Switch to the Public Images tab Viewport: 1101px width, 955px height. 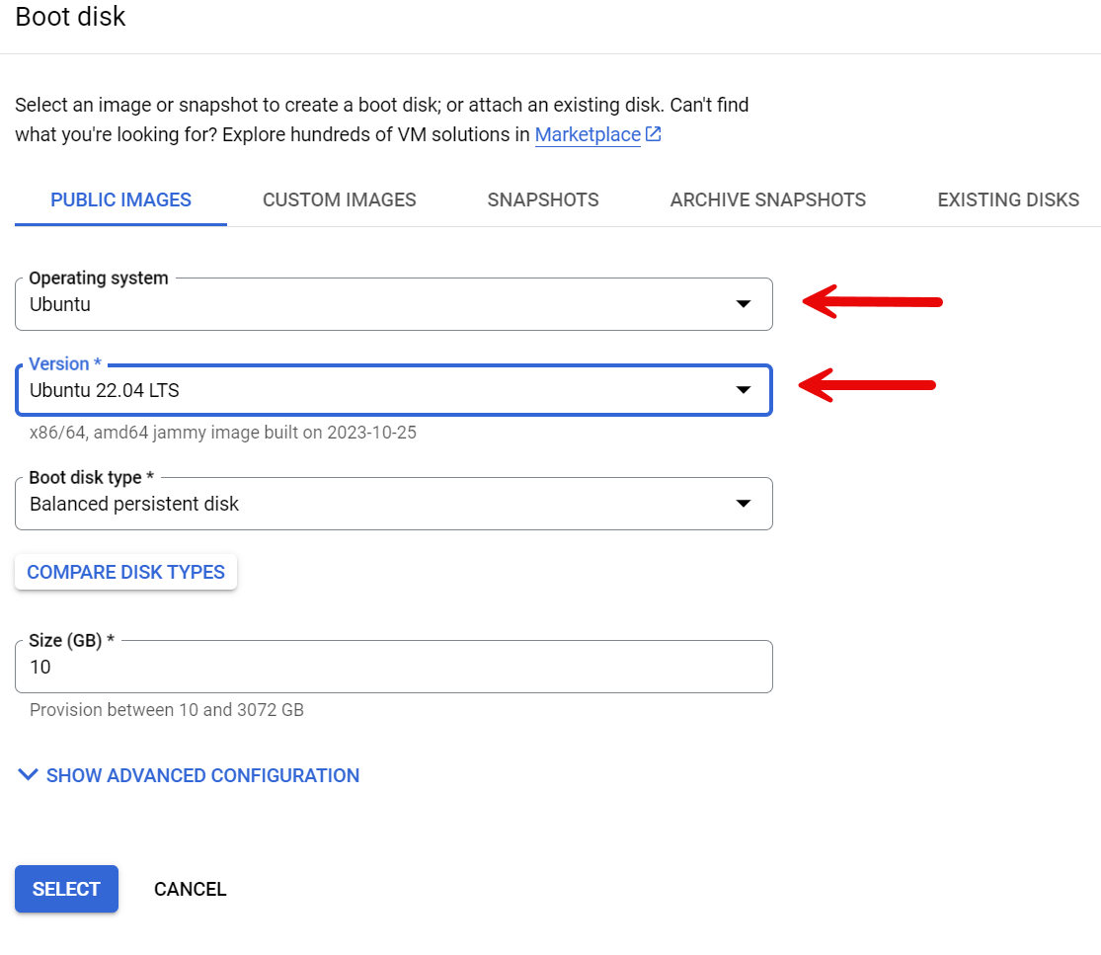120,200
